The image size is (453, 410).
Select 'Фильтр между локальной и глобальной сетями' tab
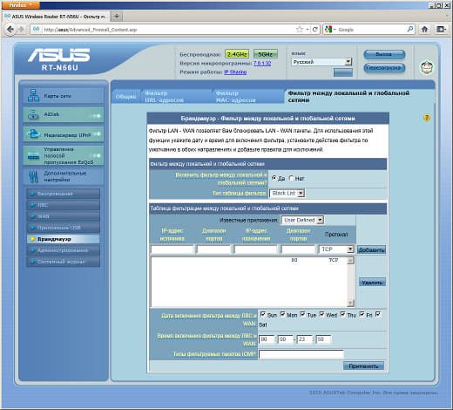[x=359, y=96]
